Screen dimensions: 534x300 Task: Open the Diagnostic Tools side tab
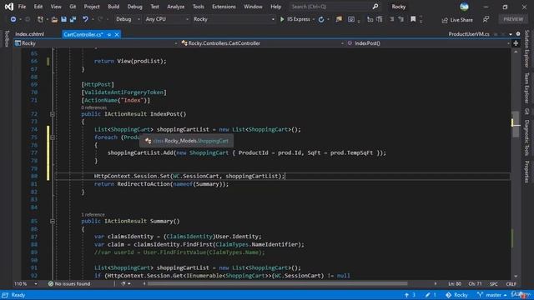pos(526,137)
